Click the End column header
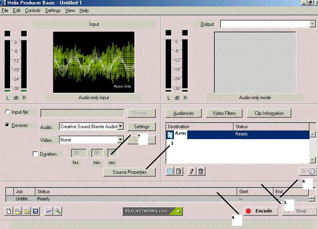 point(291,192)
